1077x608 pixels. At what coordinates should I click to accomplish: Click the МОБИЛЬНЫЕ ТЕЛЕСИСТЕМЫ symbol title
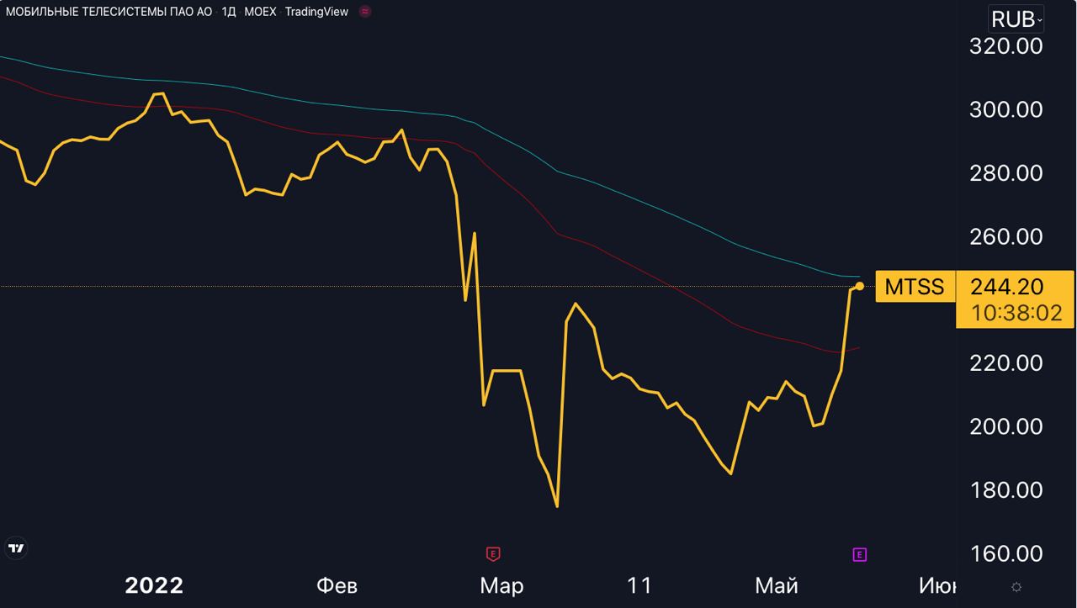pyautogui.click(x=109, y=12)
